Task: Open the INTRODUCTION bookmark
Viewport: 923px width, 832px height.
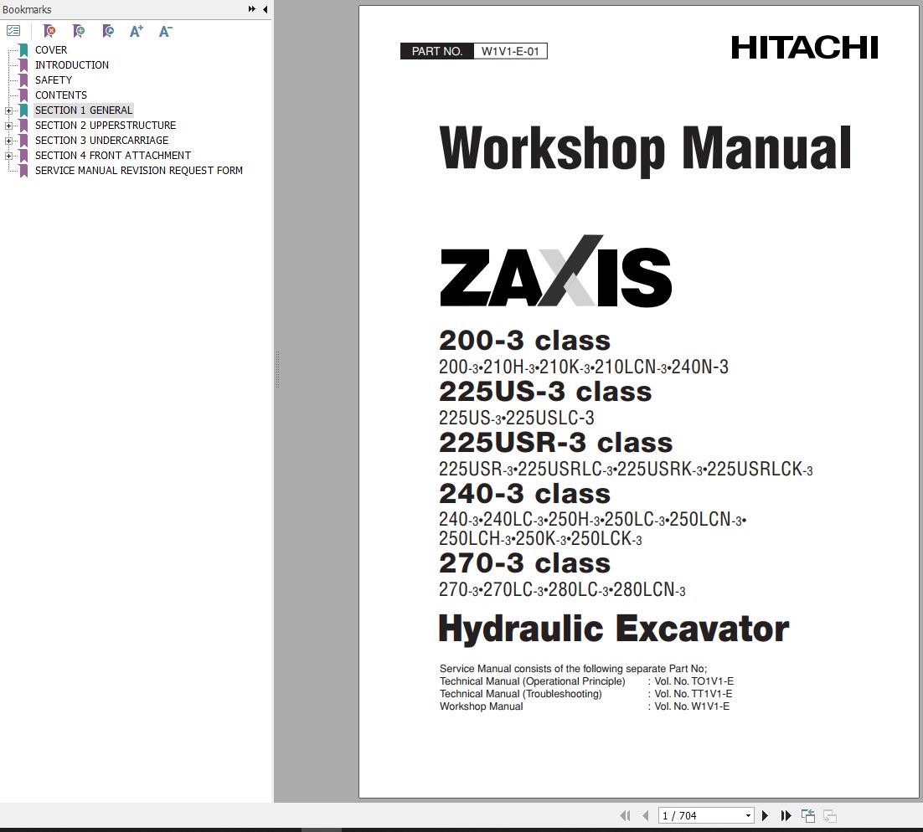Action: click(x=72, y=64)
